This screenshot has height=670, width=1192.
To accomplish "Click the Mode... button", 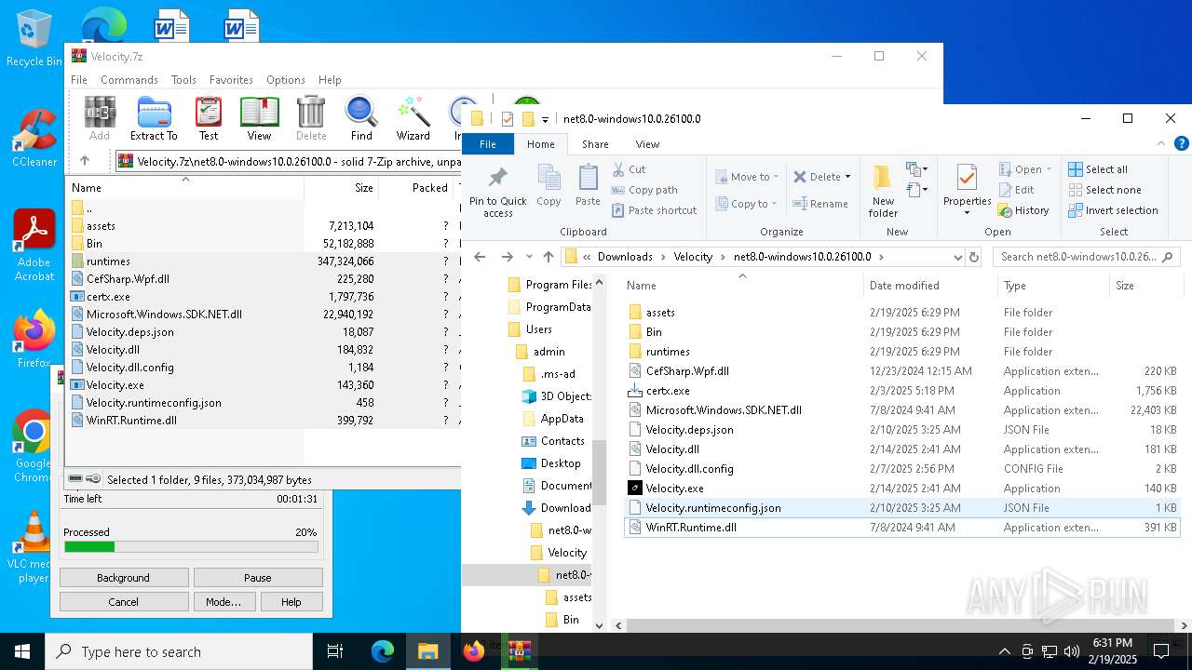I will coord(223,602).
